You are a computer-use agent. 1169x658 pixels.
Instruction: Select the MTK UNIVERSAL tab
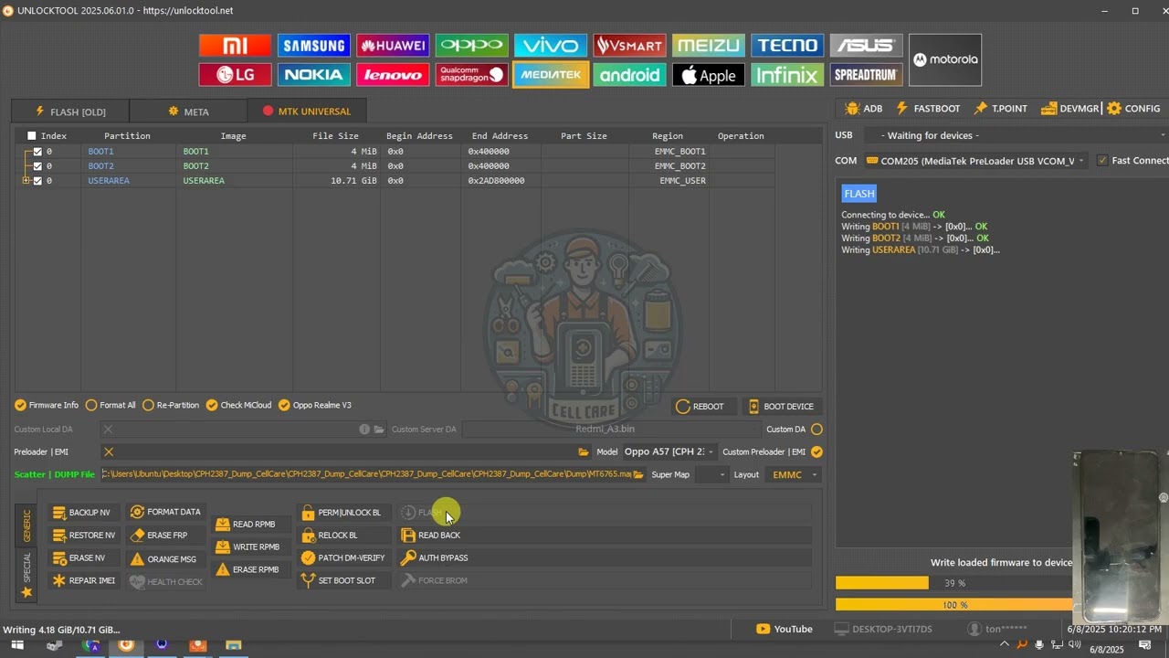point(307,111)
